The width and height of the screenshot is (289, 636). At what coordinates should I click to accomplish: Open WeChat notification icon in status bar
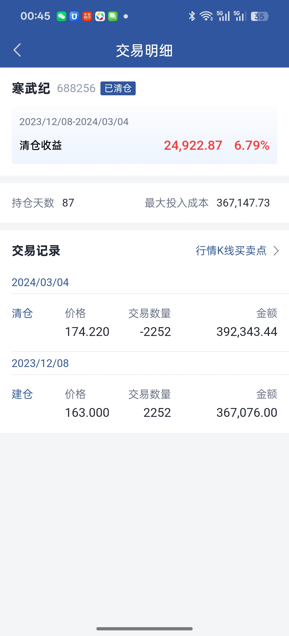click(x=62, y=16)
